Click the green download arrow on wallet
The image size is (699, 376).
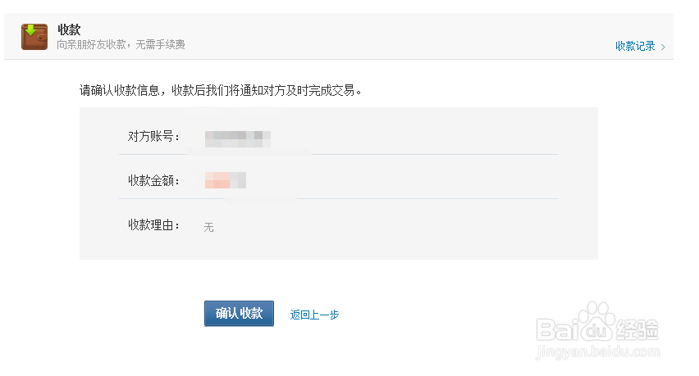point(30,29)
